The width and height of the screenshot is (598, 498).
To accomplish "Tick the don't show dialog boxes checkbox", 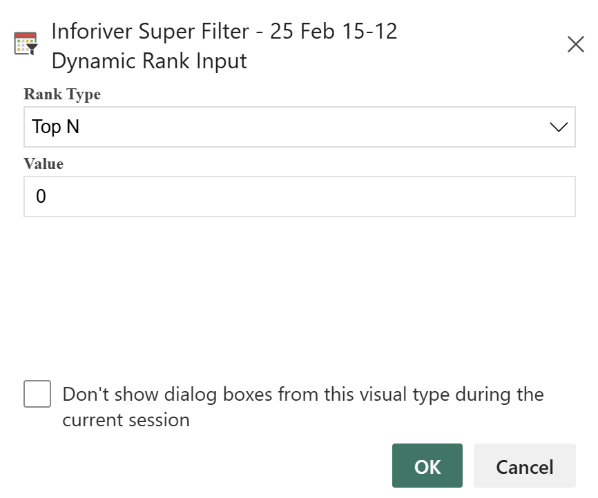I will (x=37, y=394).
